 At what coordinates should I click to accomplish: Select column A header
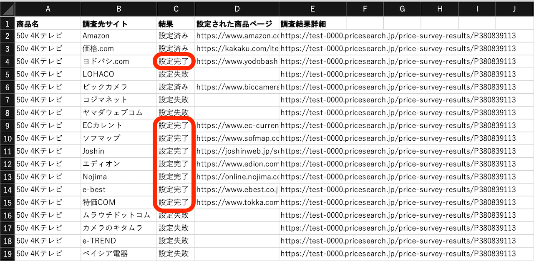48,9
